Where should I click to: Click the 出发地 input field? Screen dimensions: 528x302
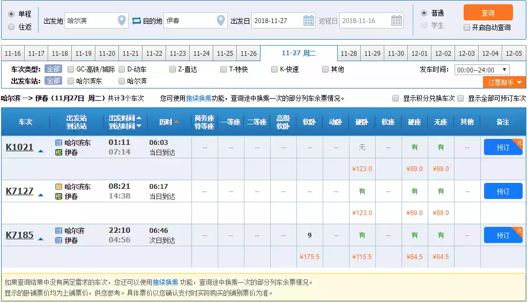pyautogui.click(x=90, y=21)
